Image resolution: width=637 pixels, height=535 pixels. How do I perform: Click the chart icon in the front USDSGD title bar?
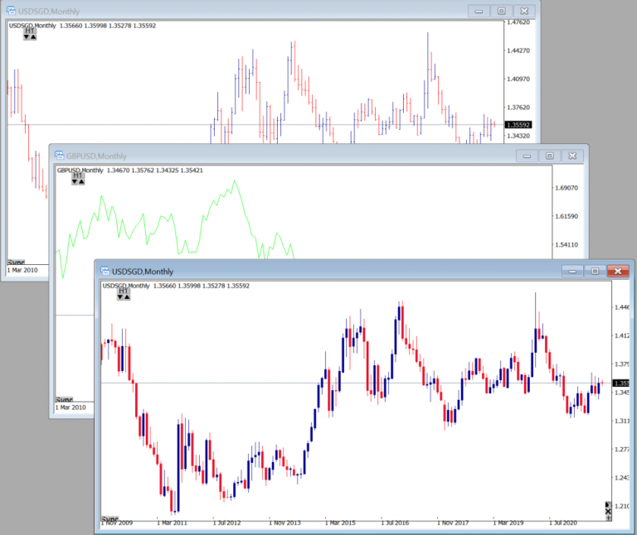click(x=104, y=271)
